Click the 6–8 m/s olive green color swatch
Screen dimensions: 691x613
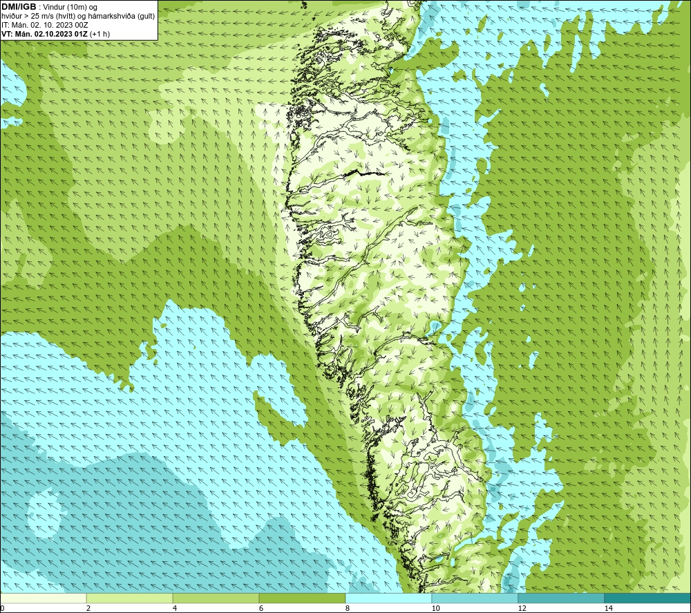[303, 598]
